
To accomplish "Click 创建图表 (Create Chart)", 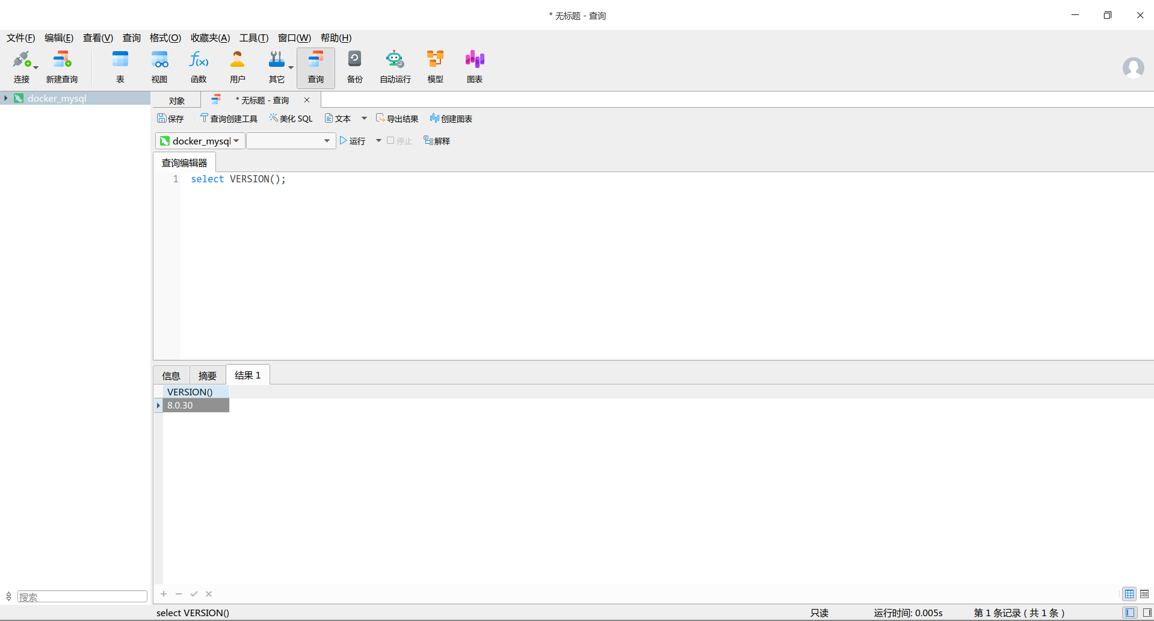I will 451,119.
